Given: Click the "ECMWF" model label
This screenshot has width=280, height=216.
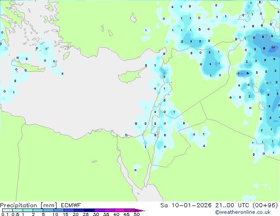Looking at the screenshot, I should click(x=71, y=205).
